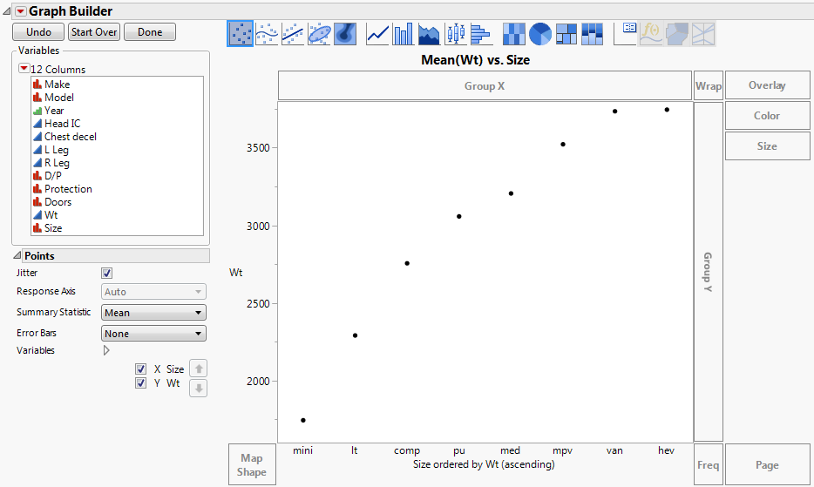Click the Start Over button
The width and height of the screenshot is (814, 487).
coord(94,32)
